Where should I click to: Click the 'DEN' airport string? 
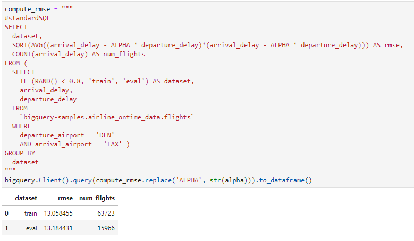105,135
